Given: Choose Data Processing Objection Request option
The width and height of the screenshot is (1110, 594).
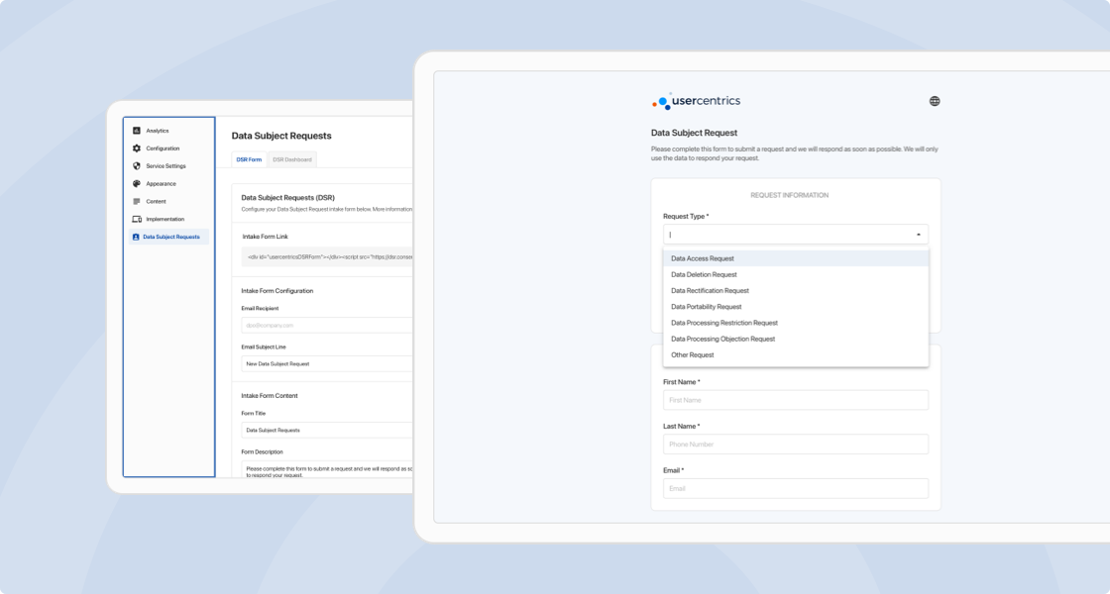Looking at the screenshot, I should click(796, 340).
